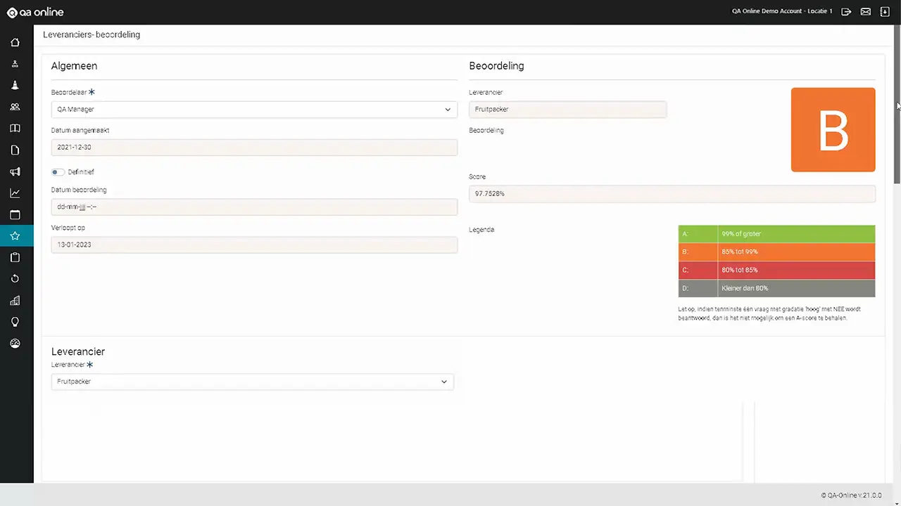Click the Datum beoordeling date field
901x506 pixels.
(254, 207)
